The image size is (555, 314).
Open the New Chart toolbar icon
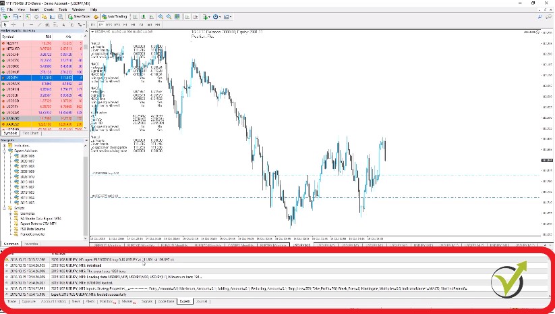coord(6,17)
